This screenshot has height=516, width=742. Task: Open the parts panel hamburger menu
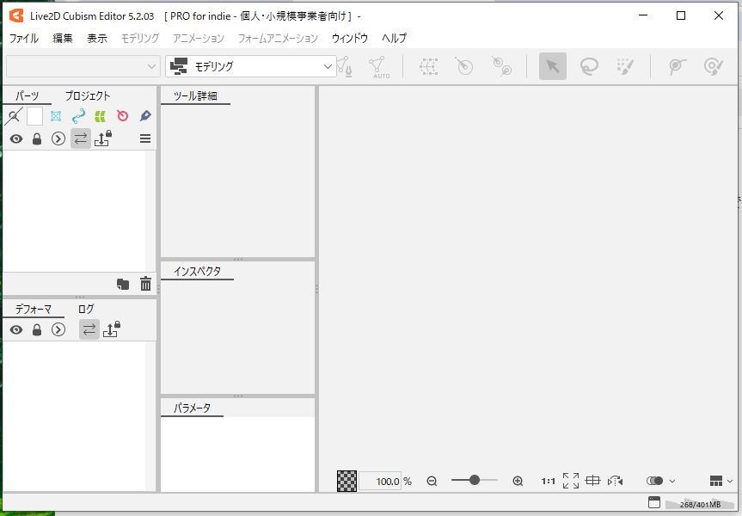click(x=145, y=138)
